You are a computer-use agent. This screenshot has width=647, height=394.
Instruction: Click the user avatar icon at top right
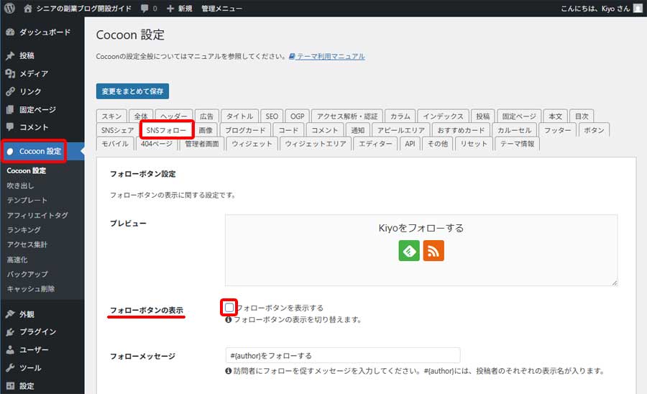(x=638, y=8)
